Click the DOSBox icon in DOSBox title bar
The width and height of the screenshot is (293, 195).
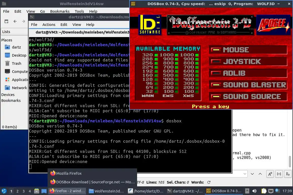click(133, 4)
